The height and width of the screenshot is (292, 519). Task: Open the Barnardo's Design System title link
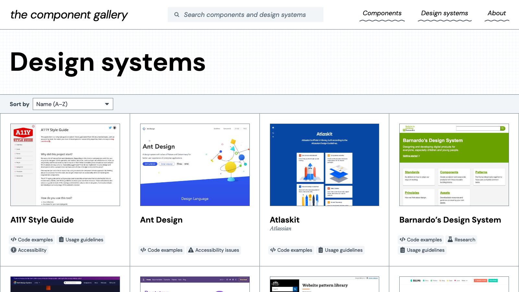pos(450,220)
